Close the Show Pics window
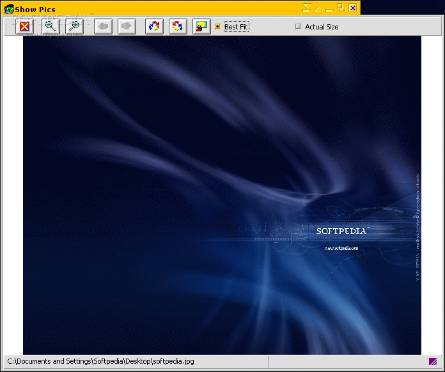 353,8
